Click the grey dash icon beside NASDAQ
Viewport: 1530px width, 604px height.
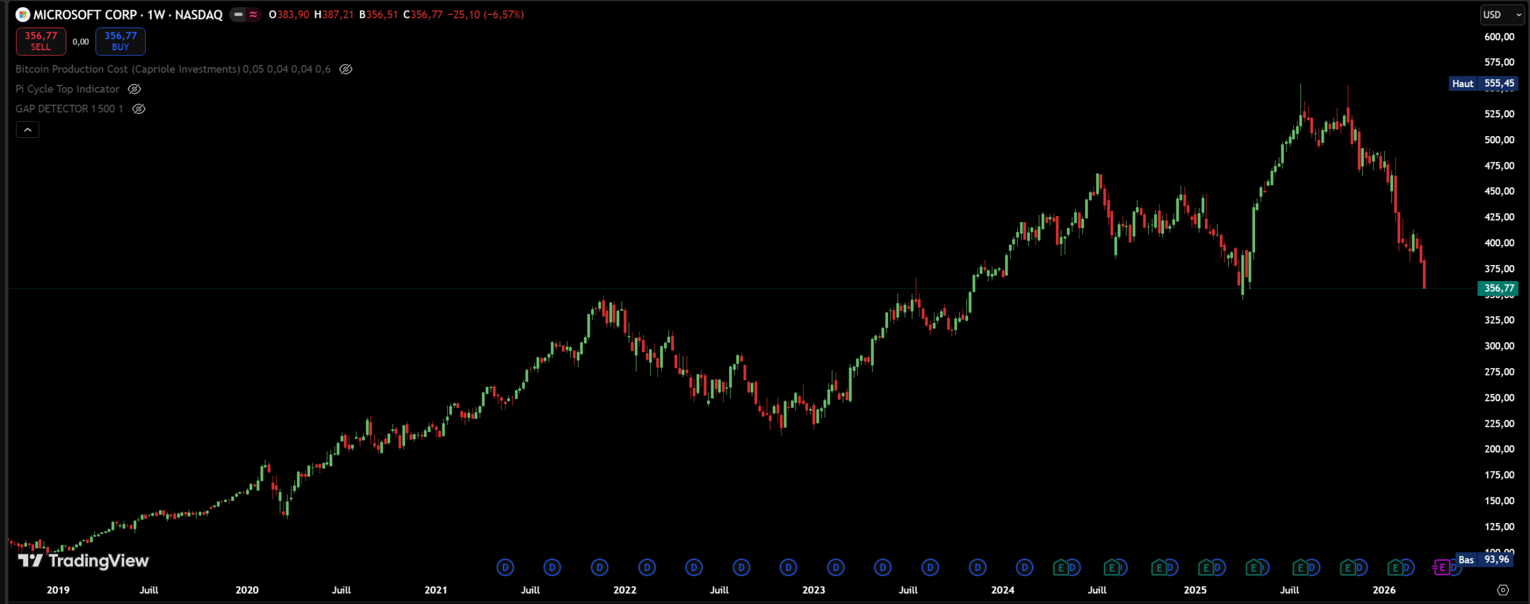(x=238, y=15)
